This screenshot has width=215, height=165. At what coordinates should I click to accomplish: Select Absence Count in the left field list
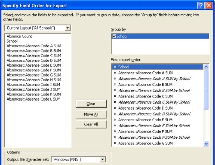click(x=19, y=36)
